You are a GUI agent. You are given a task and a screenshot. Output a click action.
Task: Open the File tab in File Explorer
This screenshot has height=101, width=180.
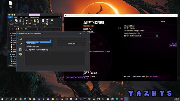(10, 17)
